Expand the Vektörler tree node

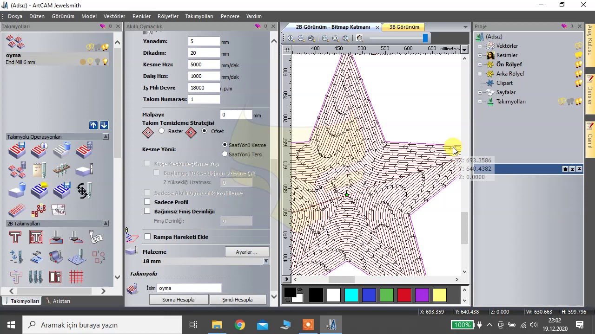[480, 46]
